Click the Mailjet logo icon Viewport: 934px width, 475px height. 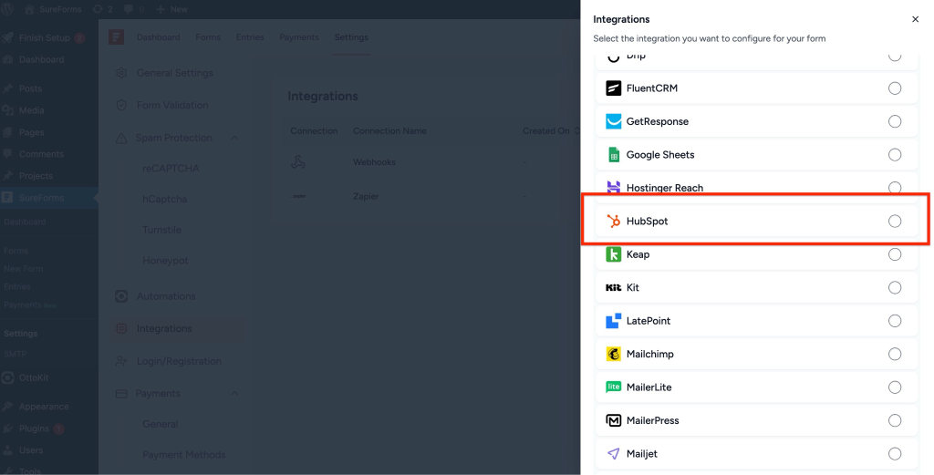[613, 454]
